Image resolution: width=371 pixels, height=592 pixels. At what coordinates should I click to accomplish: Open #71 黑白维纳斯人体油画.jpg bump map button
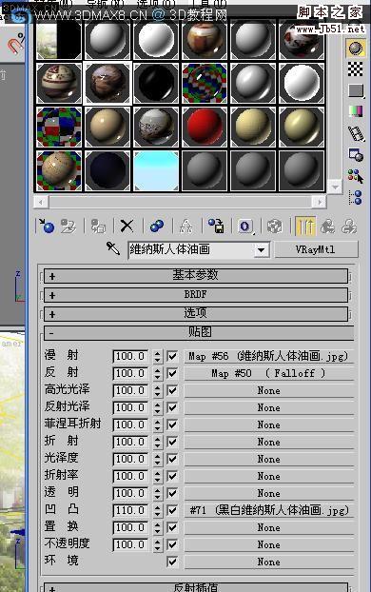[x=268, y=510]
